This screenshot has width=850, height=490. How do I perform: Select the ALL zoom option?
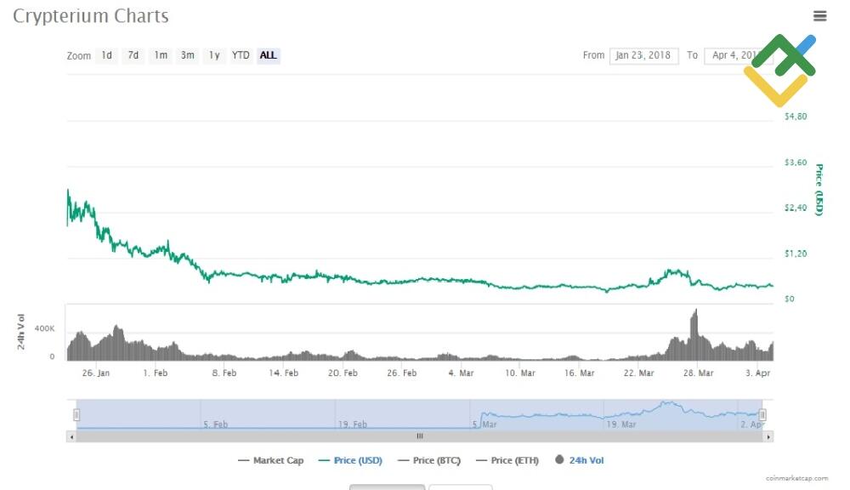coord(269,55)
